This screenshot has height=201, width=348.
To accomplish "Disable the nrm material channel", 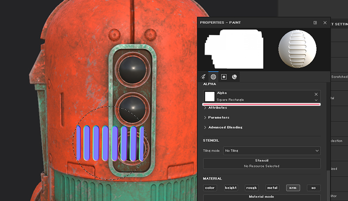I will (293, 188).
